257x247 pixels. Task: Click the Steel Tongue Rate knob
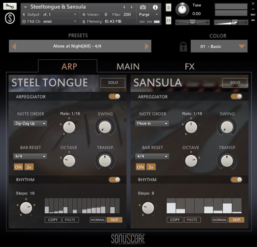point(69,127)
